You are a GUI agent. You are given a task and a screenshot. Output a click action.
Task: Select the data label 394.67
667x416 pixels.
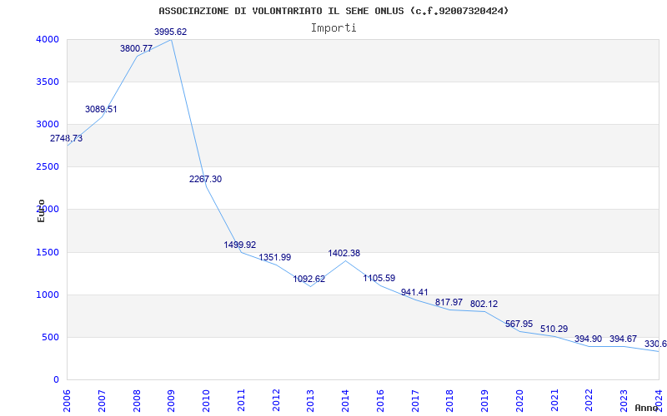623,339
